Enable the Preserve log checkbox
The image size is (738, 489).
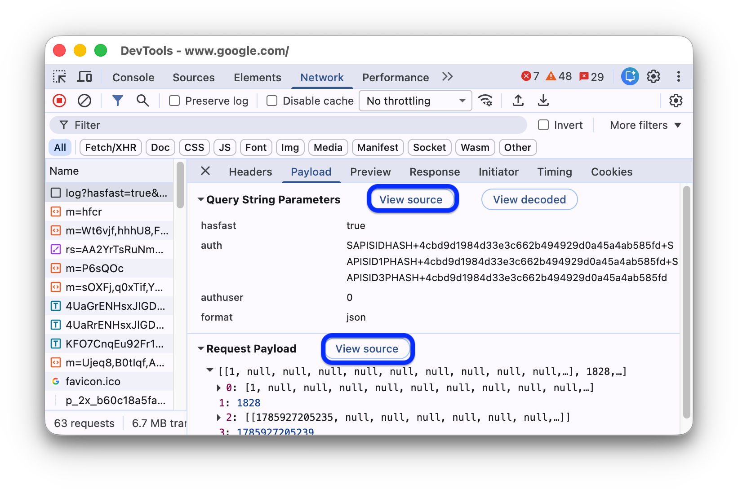click(x=174, y=101)
